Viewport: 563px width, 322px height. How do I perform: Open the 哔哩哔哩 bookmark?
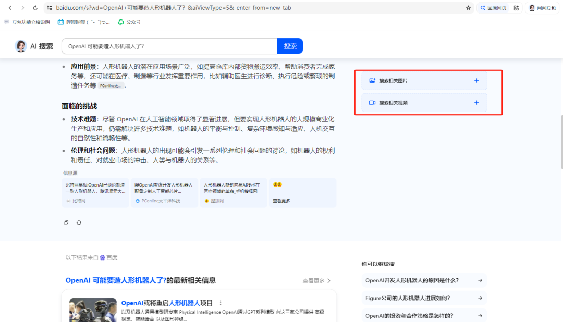[83, 22]
